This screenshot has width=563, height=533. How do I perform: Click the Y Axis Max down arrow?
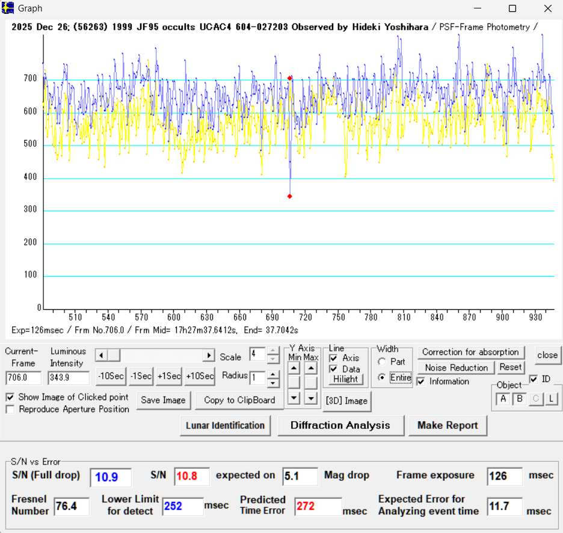pos(310,398)
